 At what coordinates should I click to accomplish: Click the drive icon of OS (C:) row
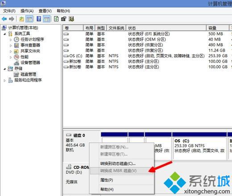click(x=66, y=56)
